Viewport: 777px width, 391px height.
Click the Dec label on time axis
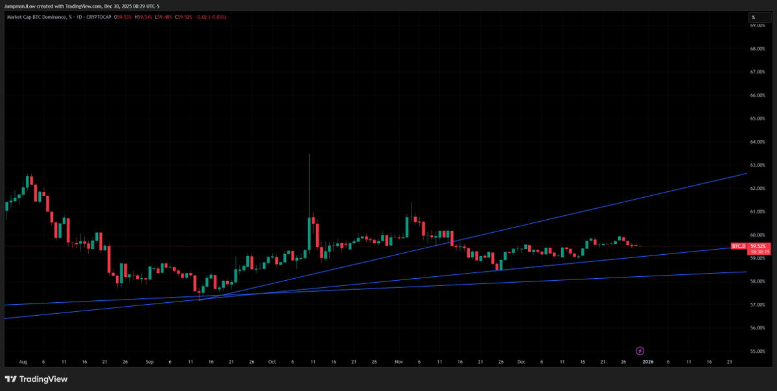coord(521,362)
